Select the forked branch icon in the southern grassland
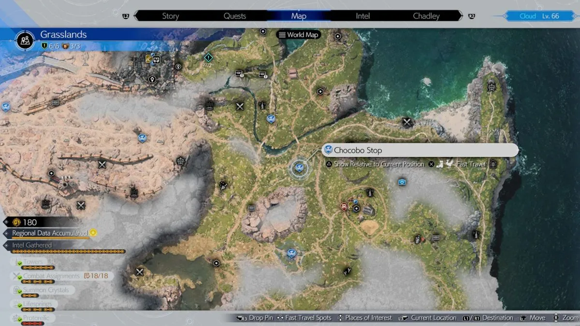580x326 pixels. [x=347, y=271]
